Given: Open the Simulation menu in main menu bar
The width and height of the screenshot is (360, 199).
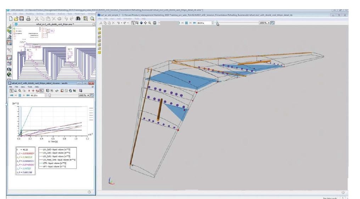Looking at the screenshot, I should pos(51,14).
